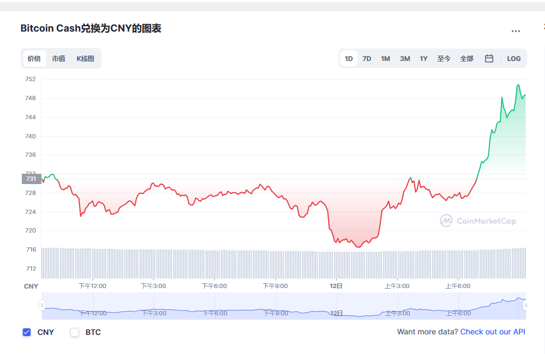Click the CNY unit label under price axis
Image resolution: width=545 pixels, height=354 pixels.
[31, 286]
